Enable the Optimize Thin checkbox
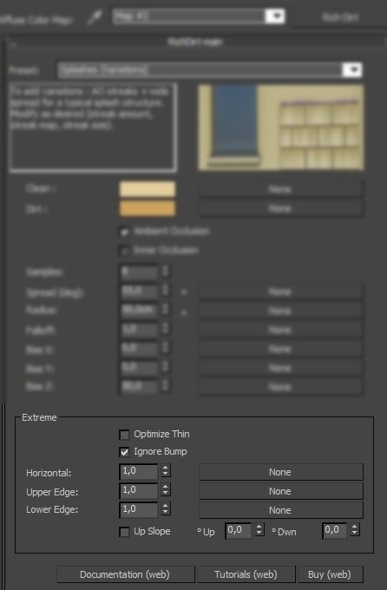Screen dimensions: 387x590 (124, 435)
